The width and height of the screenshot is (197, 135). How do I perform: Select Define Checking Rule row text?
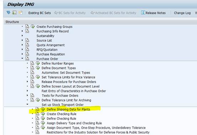61,119
